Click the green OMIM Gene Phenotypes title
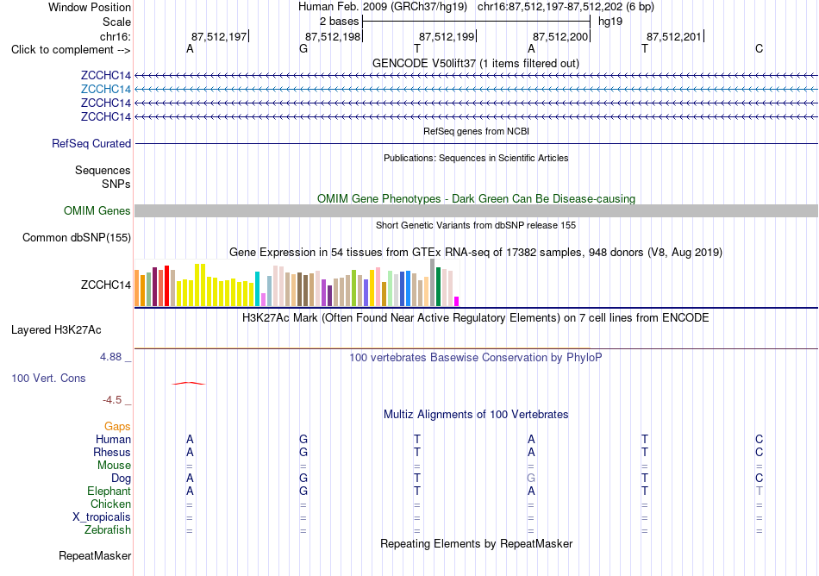Viewport: 819px width, 576px height. click(476, 199)
